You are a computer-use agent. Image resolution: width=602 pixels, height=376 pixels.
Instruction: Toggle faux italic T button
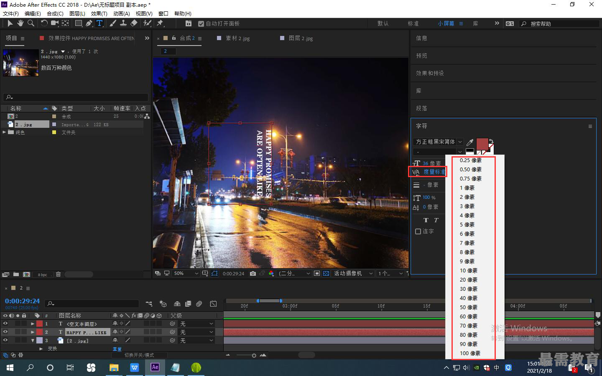[436, 220]
